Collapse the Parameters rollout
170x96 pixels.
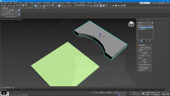[138, 45]
